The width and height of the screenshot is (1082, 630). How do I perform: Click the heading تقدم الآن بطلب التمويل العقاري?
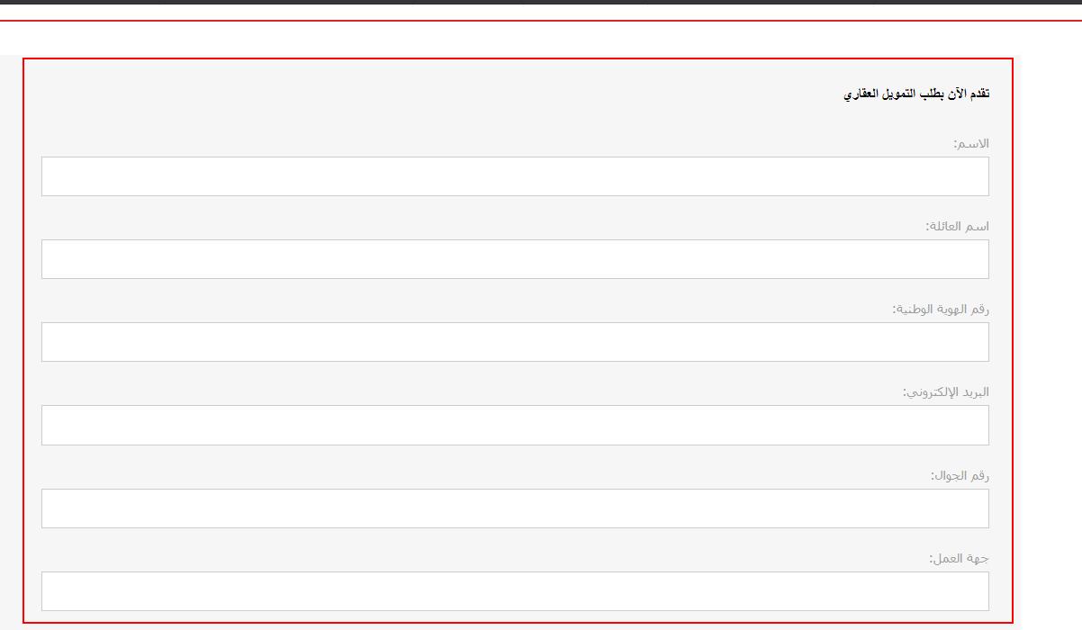point(916,94)
